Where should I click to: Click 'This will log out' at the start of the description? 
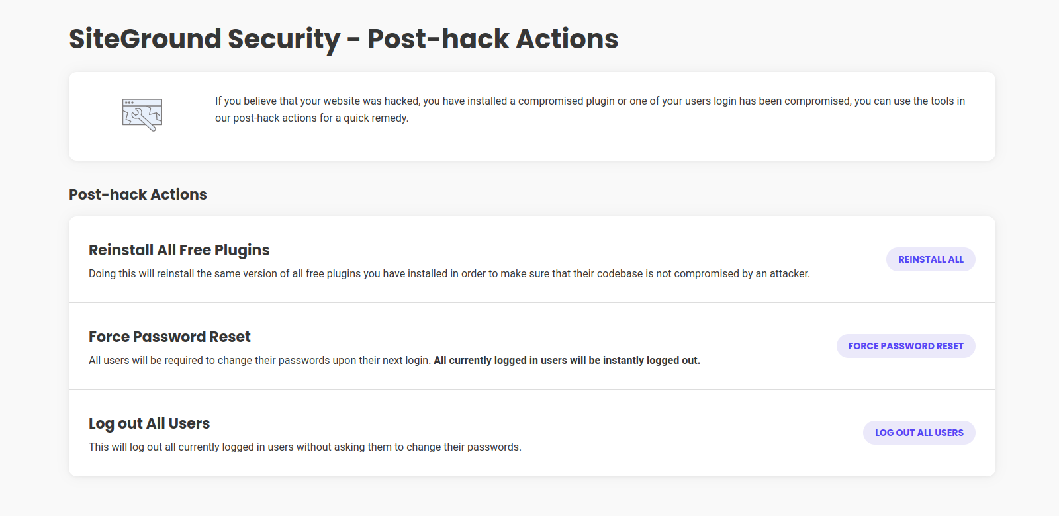click(x=125, y=447)
